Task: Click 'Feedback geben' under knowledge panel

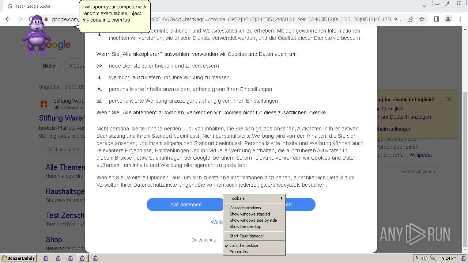Action: [x=418, y=172]
